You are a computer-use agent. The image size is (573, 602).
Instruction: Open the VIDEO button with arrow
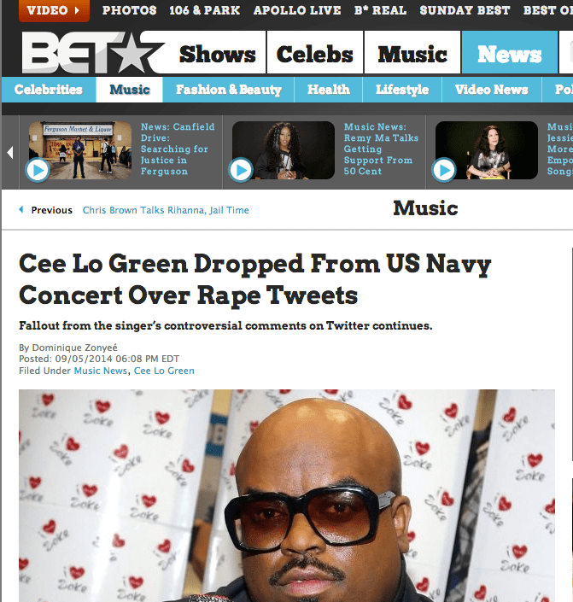pyautogui.click(x=54, y=10)
